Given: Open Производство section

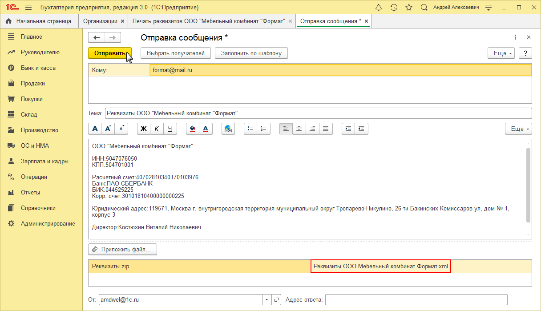Looking at the screenshot, I should pyautogui.click(x=41, y=130).
